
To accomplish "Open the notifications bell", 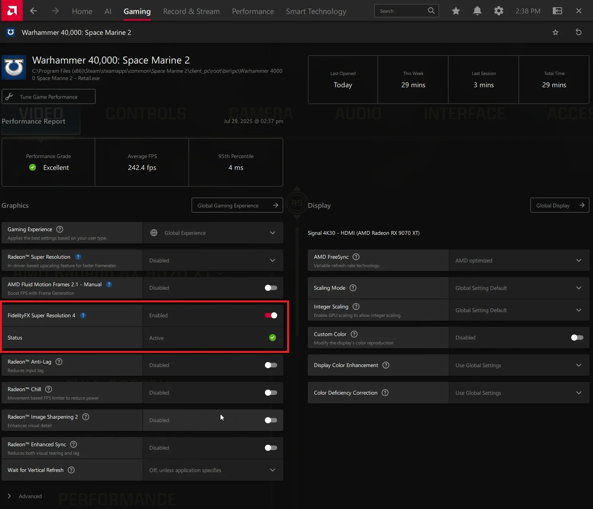I will 477,11.
